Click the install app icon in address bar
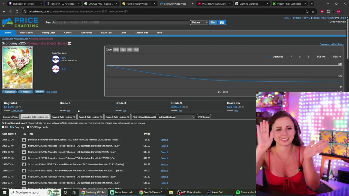349x196 pixels. coord(307,11)
